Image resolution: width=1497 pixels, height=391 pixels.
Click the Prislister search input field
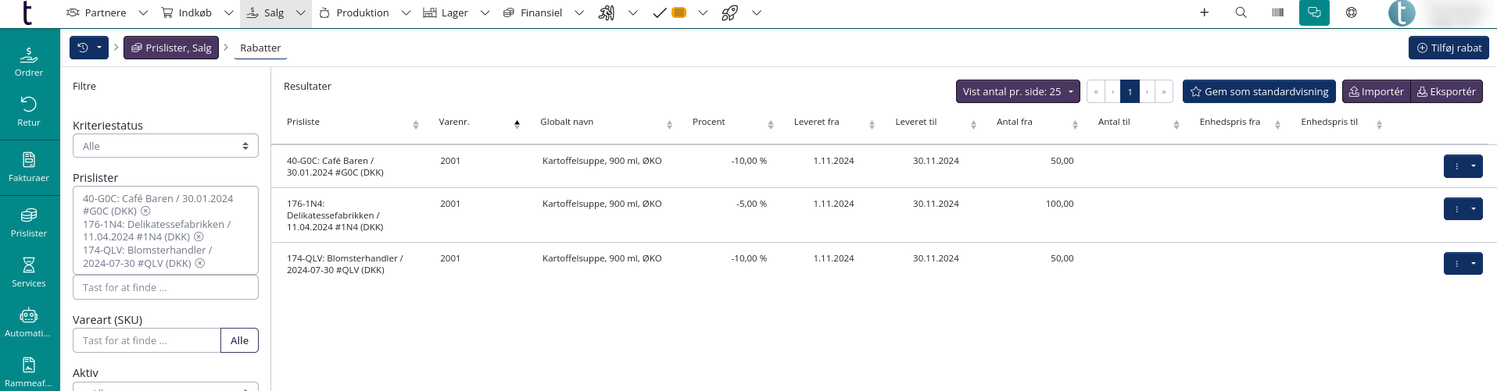pyautogui.click(x=165, y=287)
